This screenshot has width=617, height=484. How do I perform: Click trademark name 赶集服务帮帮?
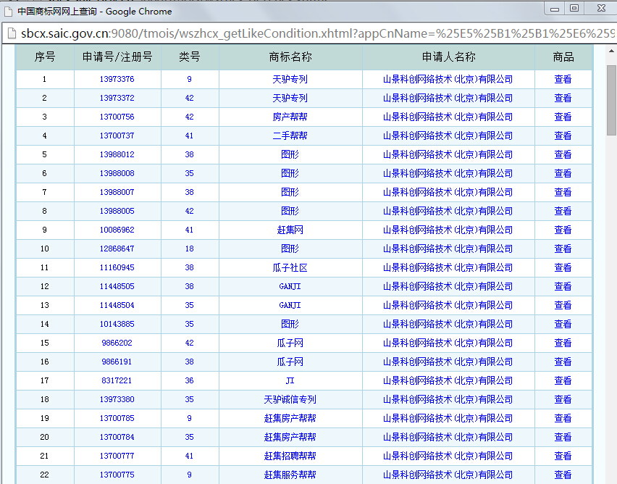(x=290, y=475)
